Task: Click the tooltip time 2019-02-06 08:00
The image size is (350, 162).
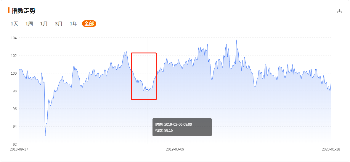Action: (x=174, y=125)
